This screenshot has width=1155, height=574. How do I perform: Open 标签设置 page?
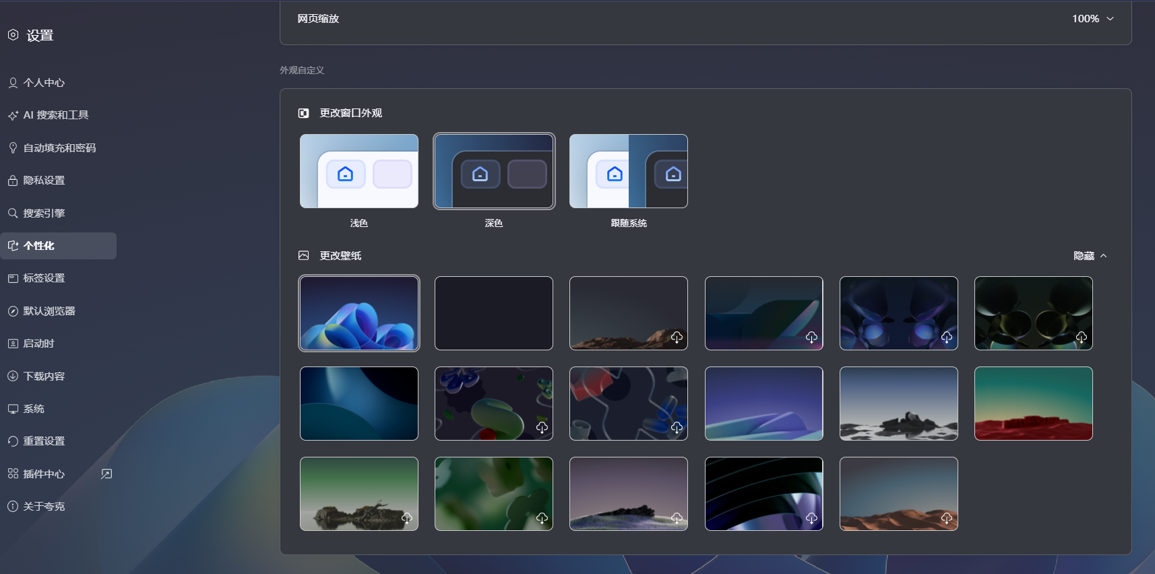pos(59,278)
